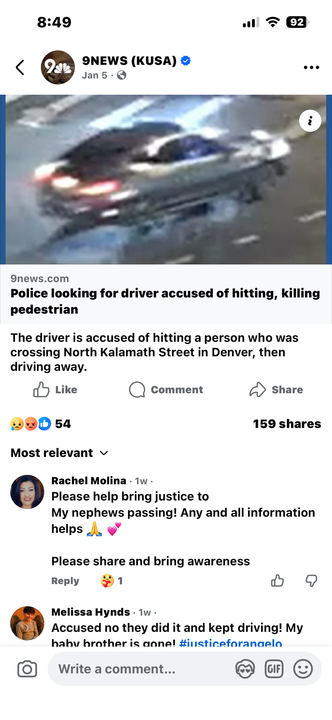Screen dimensions: 332x720
Task: View the 159 shares list
Action: [287, 424]
